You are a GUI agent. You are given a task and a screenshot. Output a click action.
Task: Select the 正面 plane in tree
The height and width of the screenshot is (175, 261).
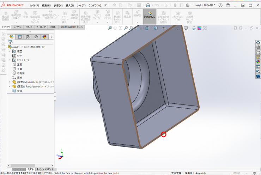pos(19,65)
